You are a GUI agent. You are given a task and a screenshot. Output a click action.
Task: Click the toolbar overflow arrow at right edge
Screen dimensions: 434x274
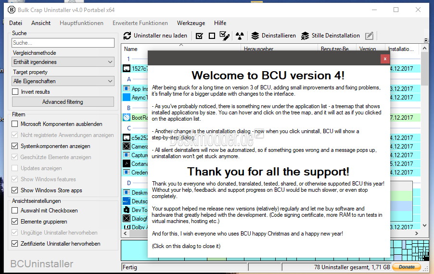pyautogui.click(x=426, y=40)
